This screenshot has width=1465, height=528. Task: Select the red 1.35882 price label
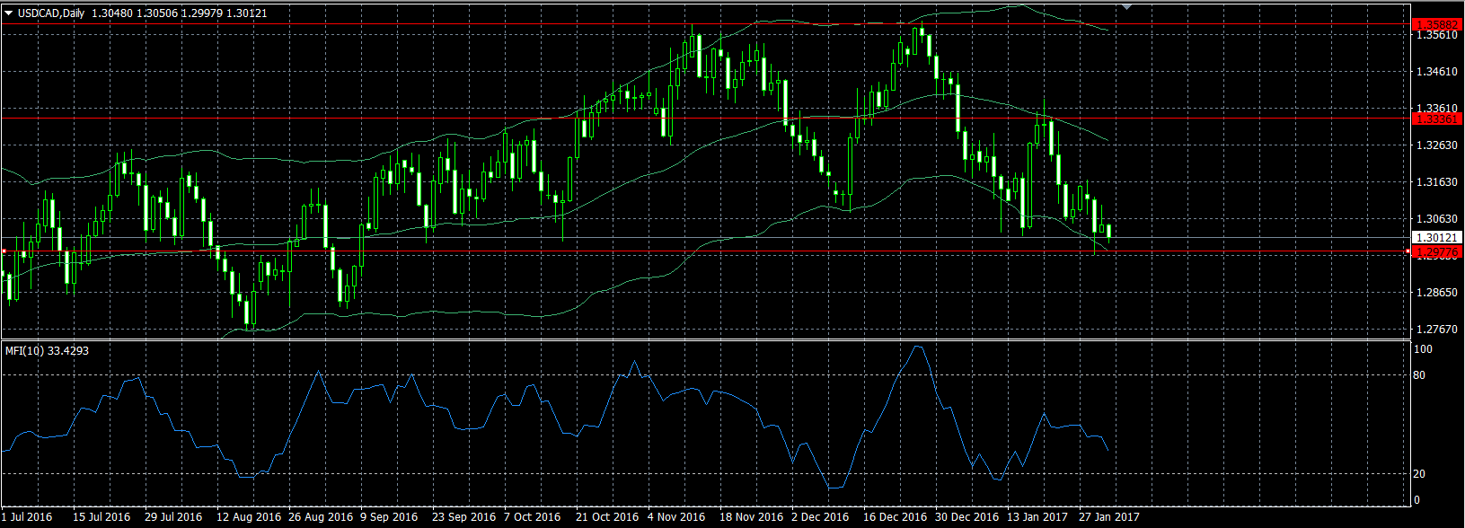point(1436,23)
